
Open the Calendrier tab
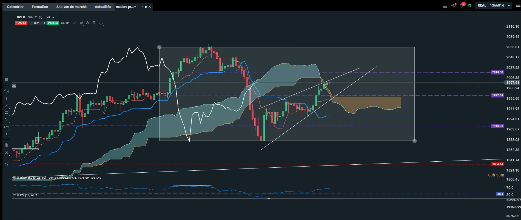15,7
